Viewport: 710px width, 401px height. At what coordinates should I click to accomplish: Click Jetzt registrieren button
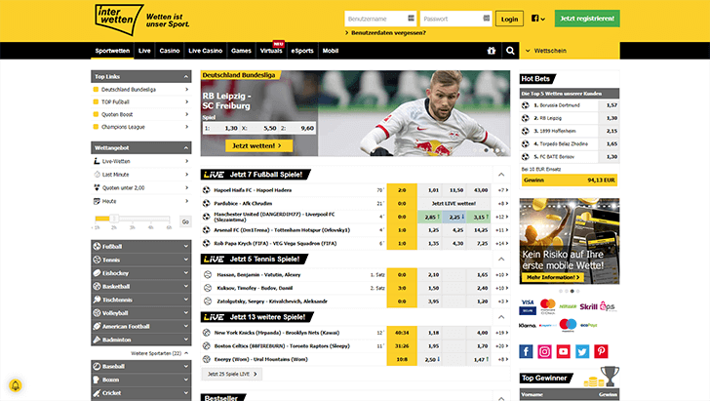(587, 19)
